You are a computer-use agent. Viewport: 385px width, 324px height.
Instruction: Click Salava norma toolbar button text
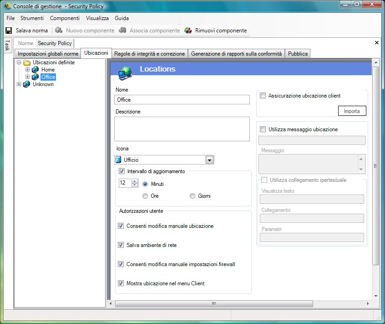[32, 31]
